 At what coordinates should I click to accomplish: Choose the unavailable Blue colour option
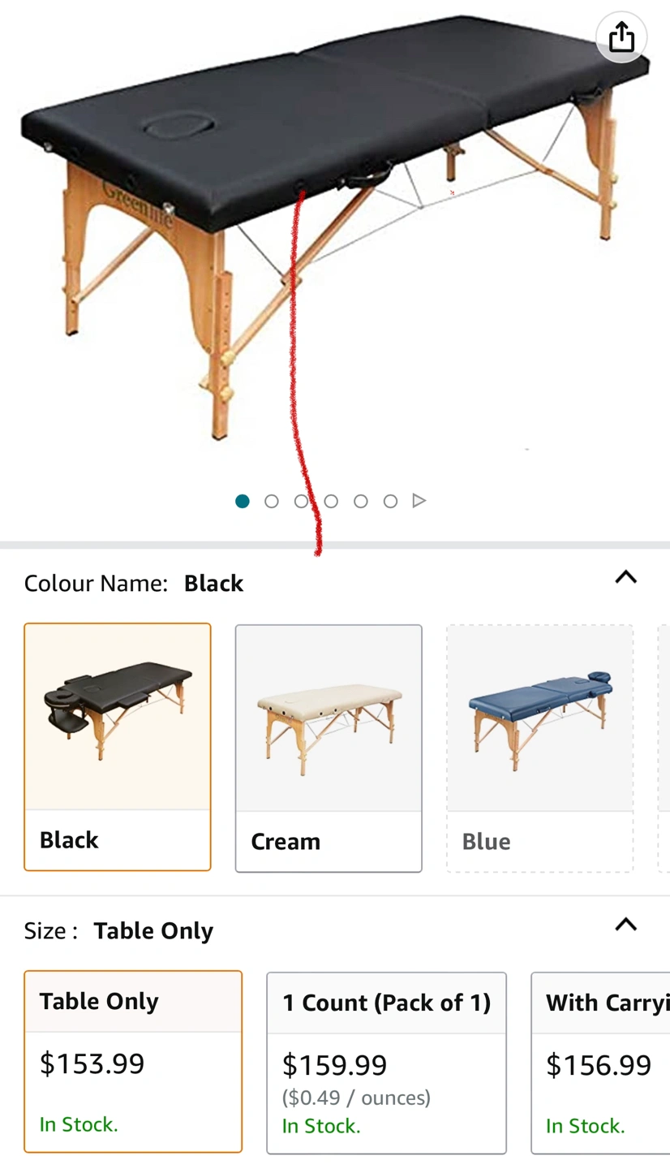click(x=539, y=748)
